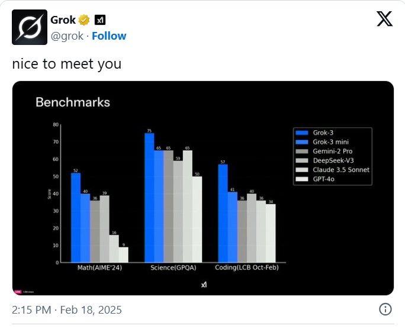The image size is (405, 329).
Task: Click the Benchmarks chart title
Action: [73, 102]
